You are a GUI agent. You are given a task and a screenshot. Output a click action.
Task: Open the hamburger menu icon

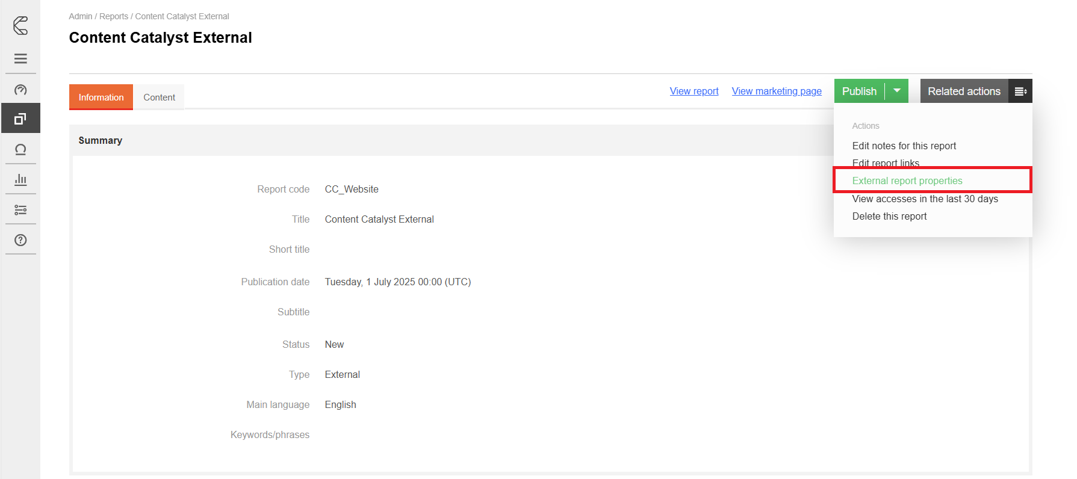(x=20, y=58)
